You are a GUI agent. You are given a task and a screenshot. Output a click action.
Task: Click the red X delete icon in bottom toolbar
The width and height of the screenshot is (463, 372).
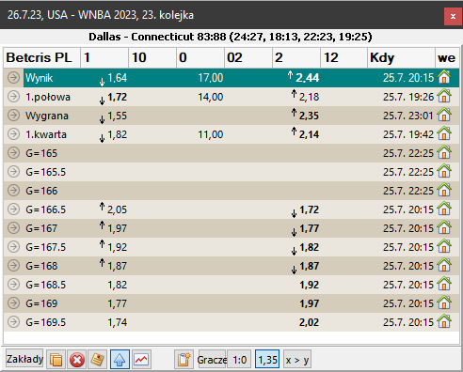click(77, 360)
